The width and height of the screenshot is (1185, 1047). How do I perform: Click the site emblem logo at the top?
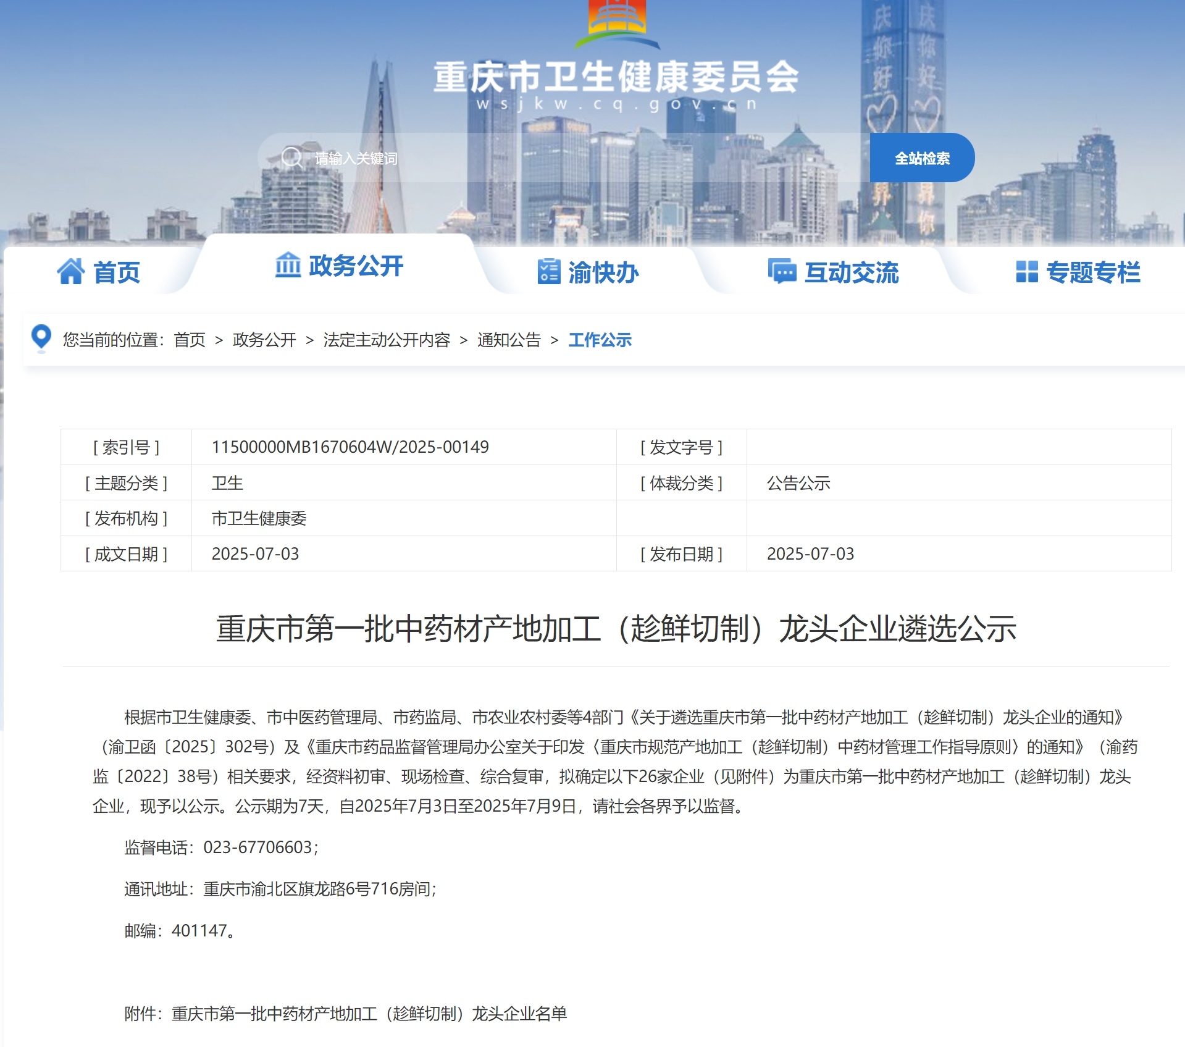[x=616, y=25]
